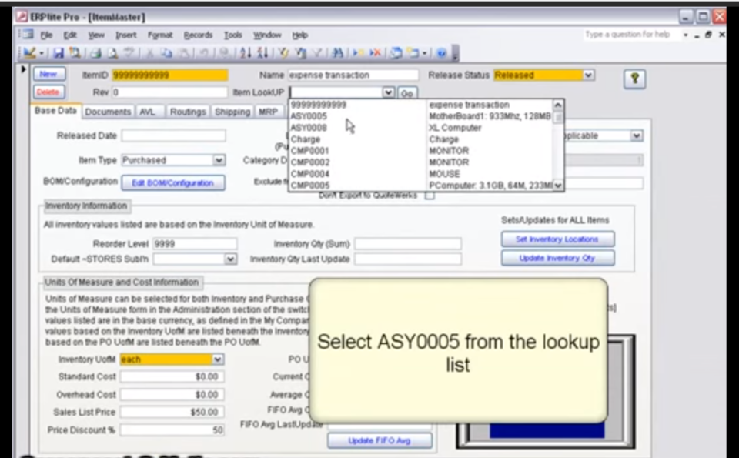Viewport: 739px width, 458px height.
Task: Click the Find binoculars icon
Action: click(x=337, y=53)
